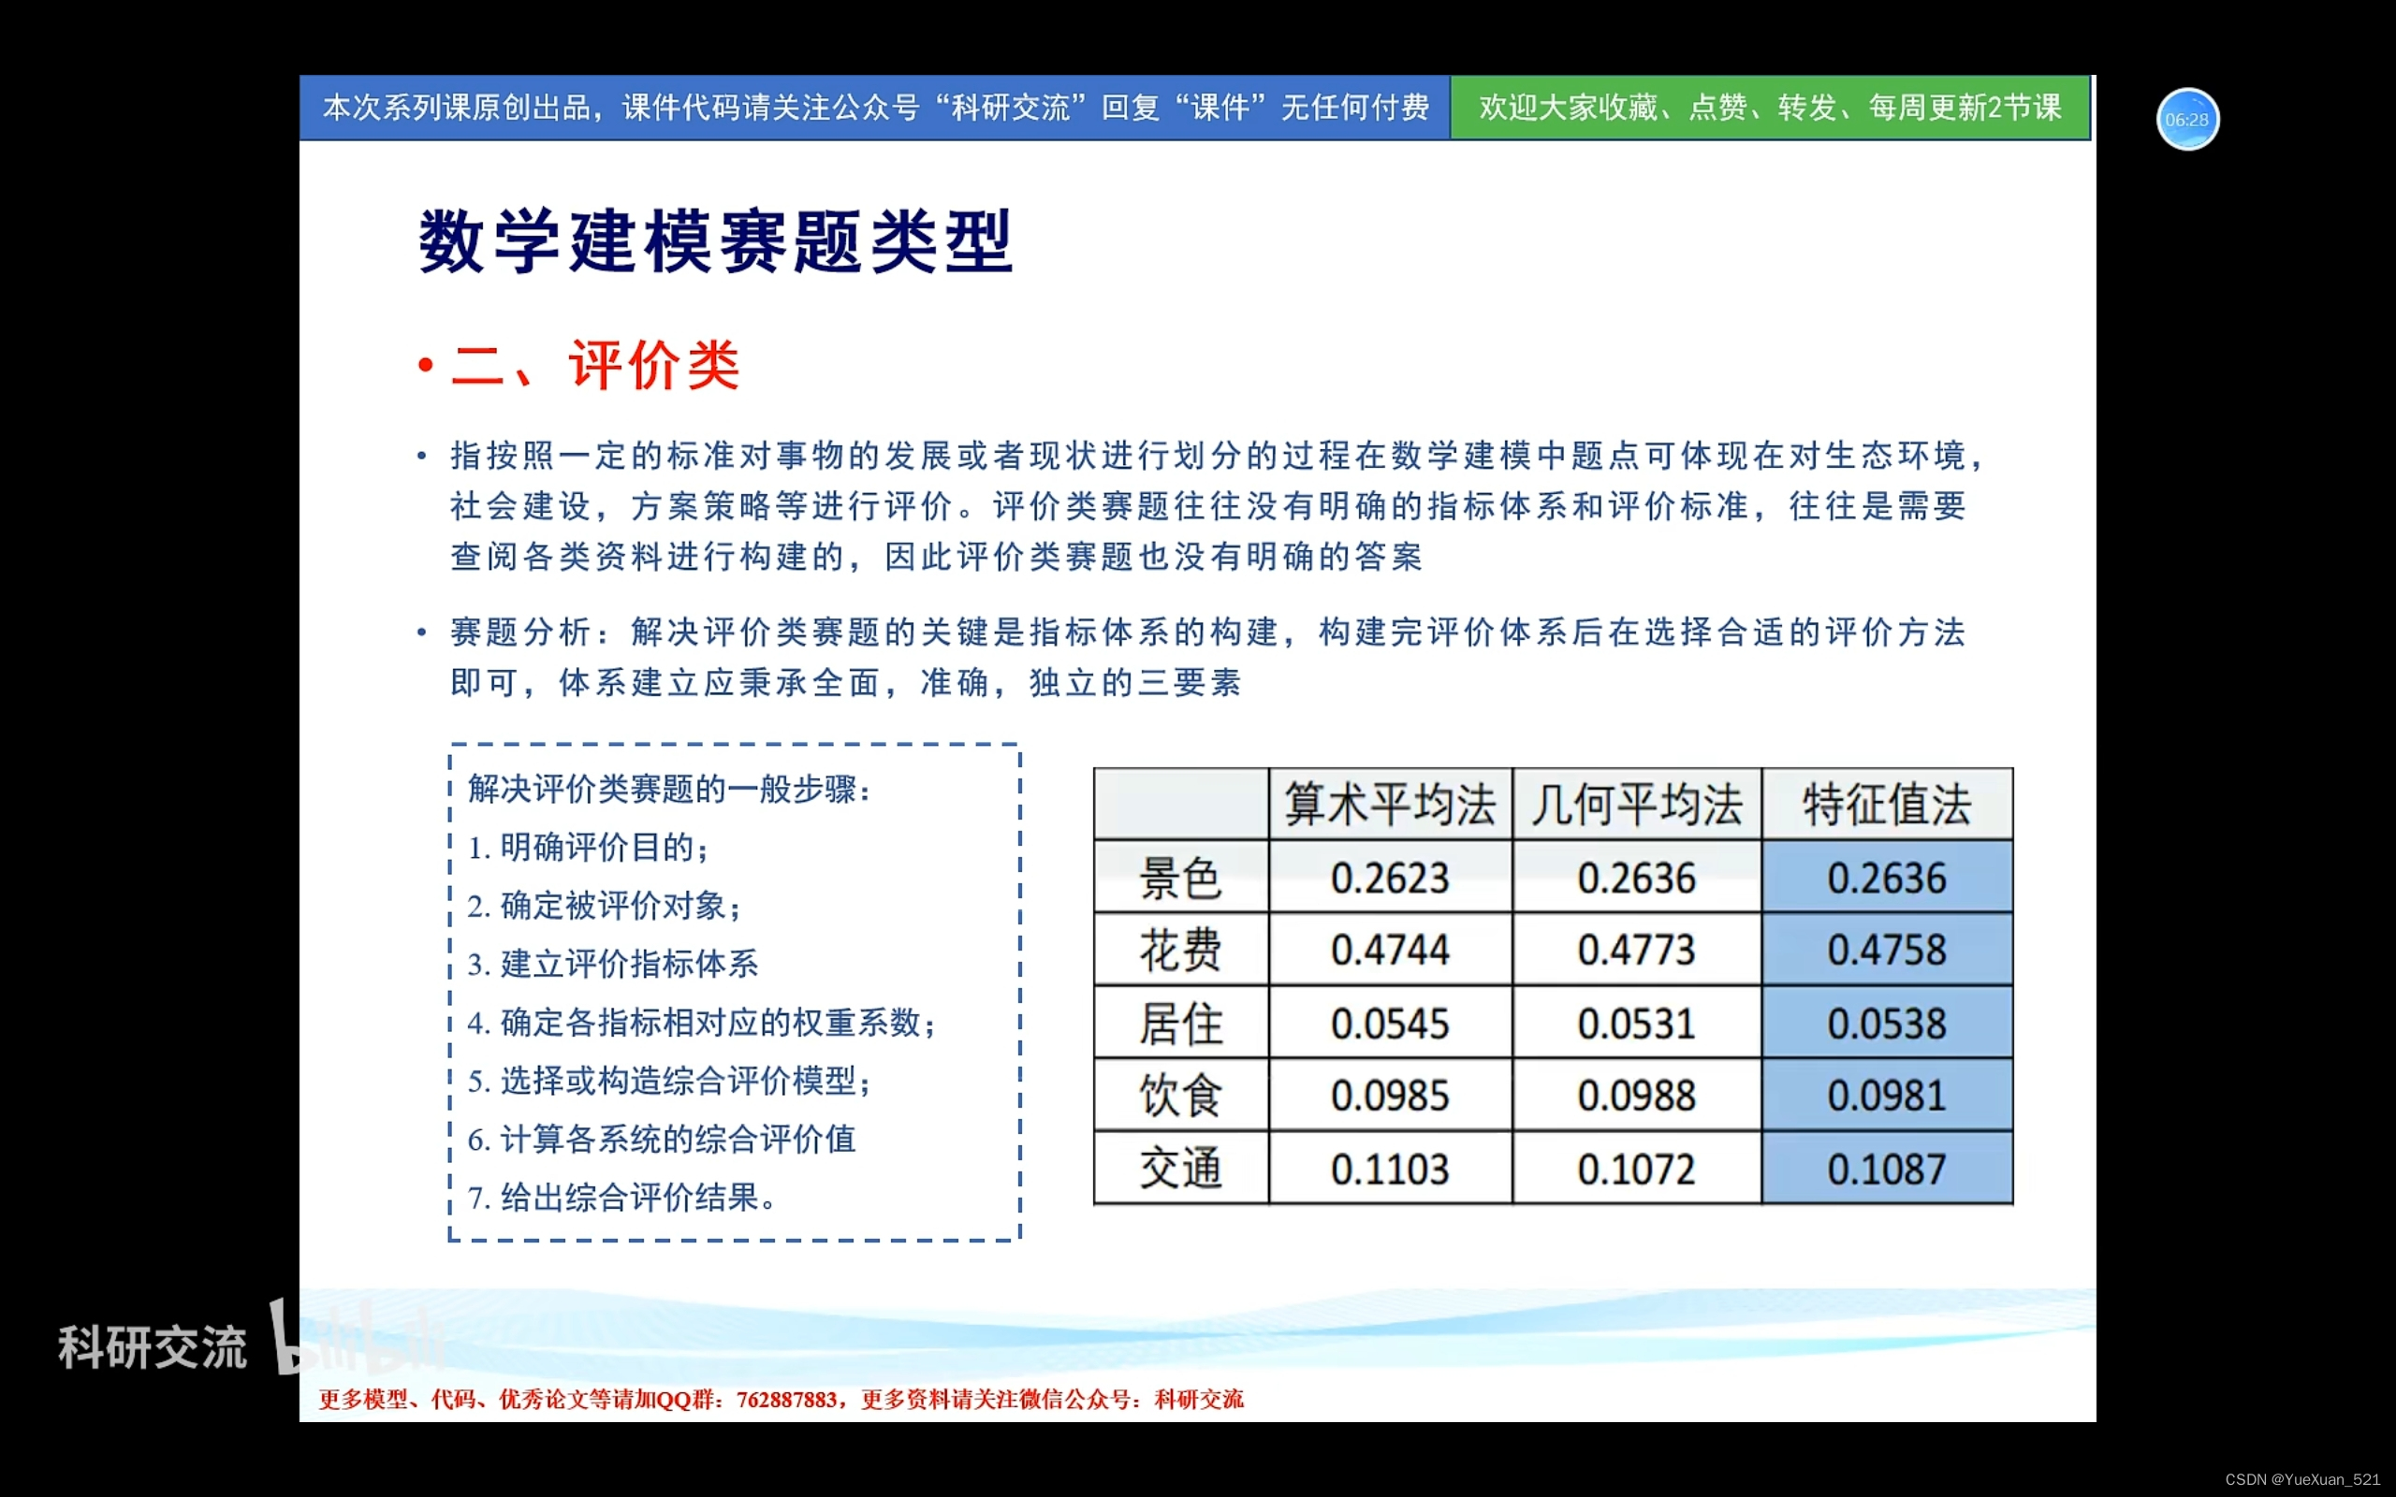Click the blue course notice banner
Viewport: 2396px width, 1497px height.
click(874, 107)
